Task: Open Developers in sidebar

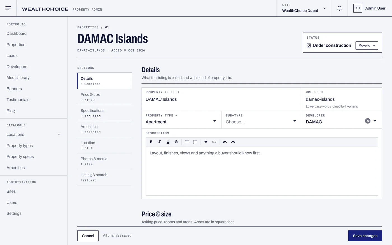Action: point(17,67)
